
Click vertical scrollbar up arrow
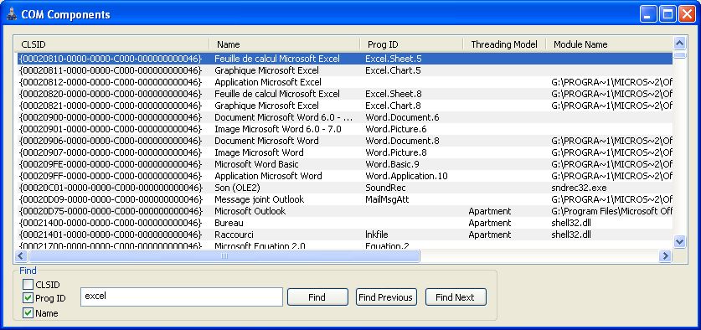pyautogui.click(x=679, y=44)
